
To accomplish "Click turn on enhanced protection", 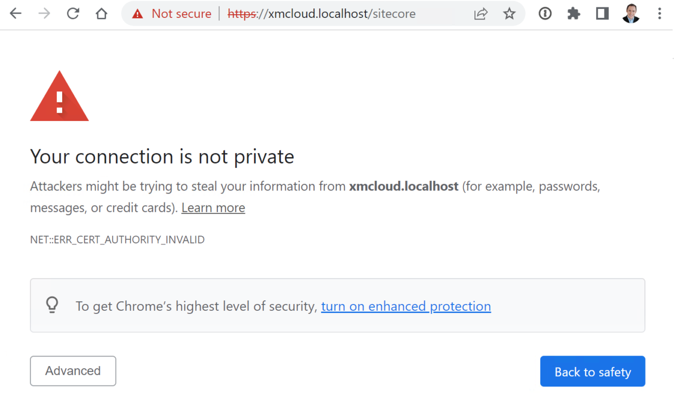I will pyautogui.click(x=405, y=306).
